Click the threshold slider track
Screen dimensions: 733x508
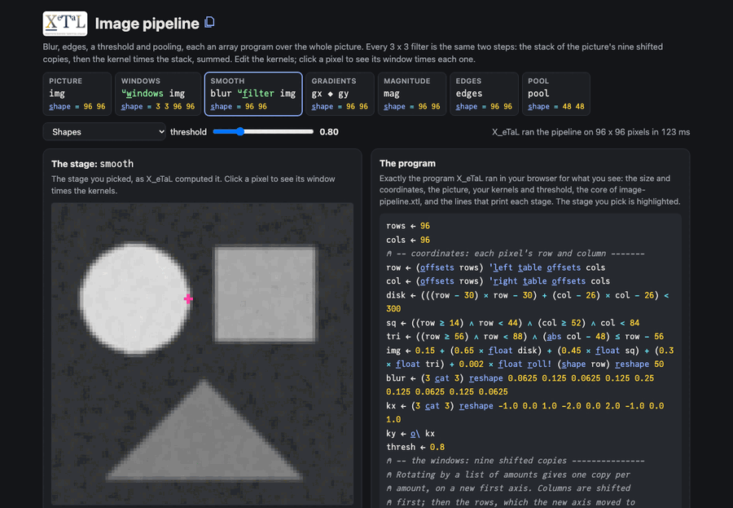click(x=263, y=131)
